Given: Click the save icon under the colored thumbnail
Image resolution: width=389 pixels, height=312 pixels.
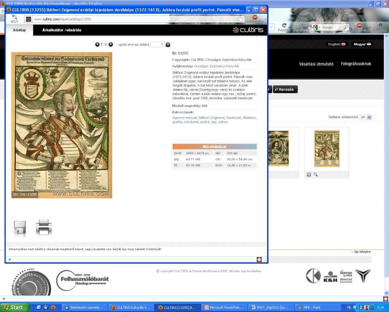Looking at the screenshot, I should pyautogui.click(x=309, y=175).
